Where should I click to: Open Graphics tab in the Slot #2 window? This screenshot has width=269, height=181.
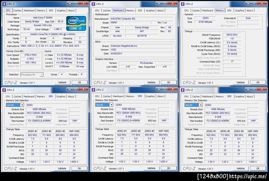pyautogui.click(x=61, y=96)
